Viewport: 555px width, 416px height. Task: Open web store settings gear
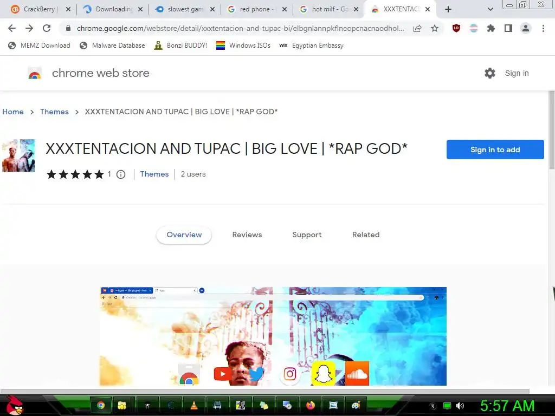click(490, 73)
